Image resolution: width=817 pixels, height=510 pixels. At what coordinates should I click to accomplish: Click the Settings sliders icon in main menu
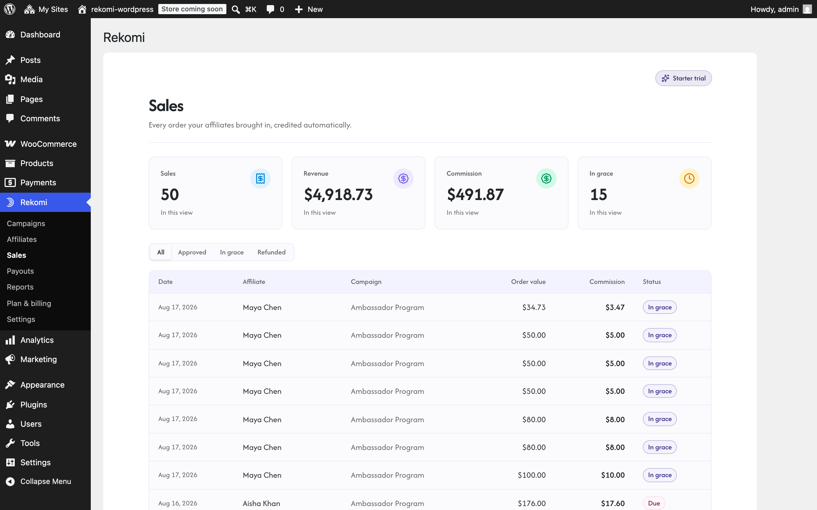pyautogui.click(x=10, y=462)
